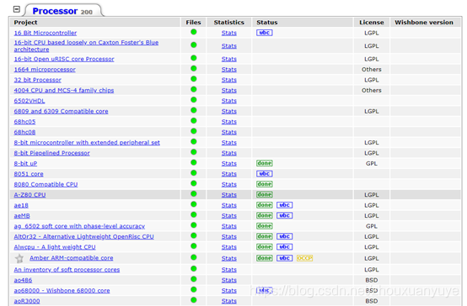The image size is (467, 306).
Task: Click the done badge in the AltOr32 row
Action: click(x=265, y=236)
